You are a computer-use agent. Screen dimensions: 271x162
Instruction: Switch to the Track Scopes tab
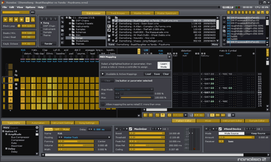pyautogui.click(x=118, y=13)
